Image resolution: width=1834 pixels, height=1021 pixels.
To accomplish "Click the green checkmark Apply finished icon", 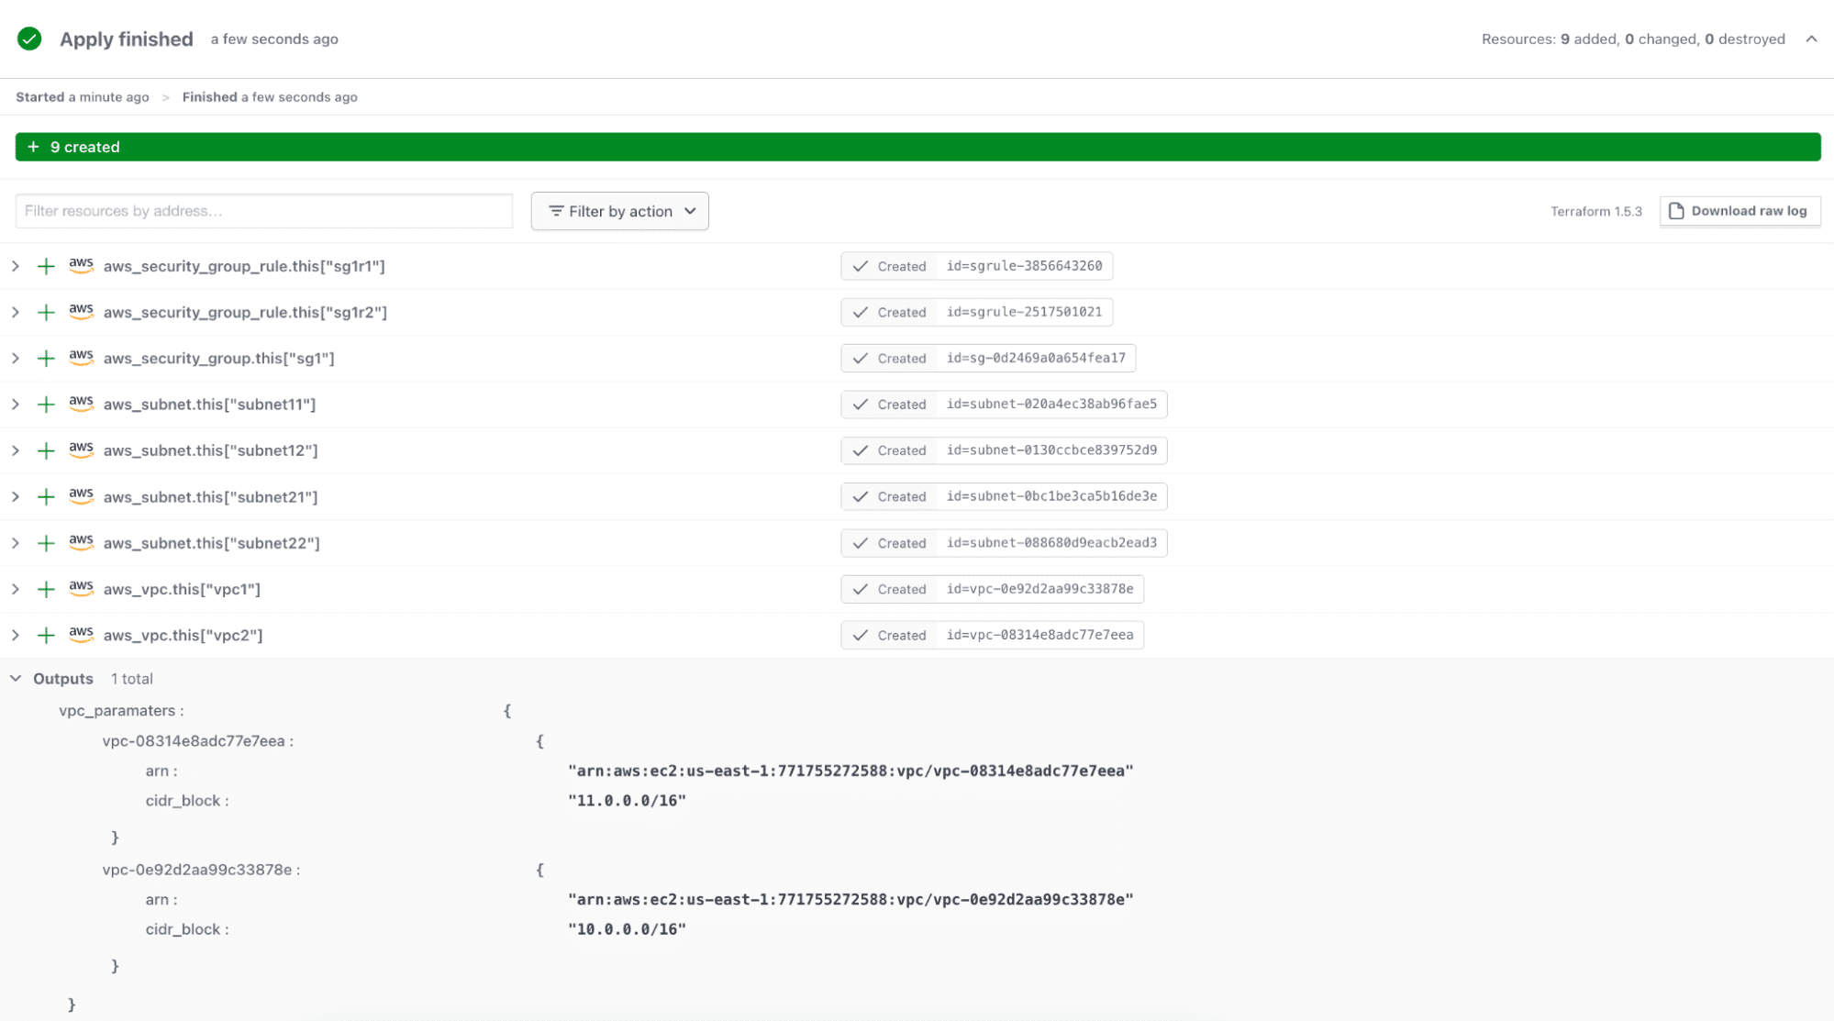I will tap(29, 39).
